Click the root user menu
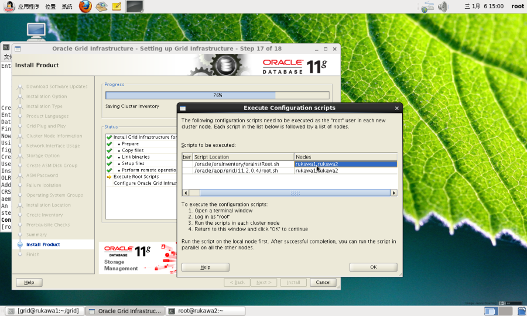527x316 pixels. click(518, 6)
